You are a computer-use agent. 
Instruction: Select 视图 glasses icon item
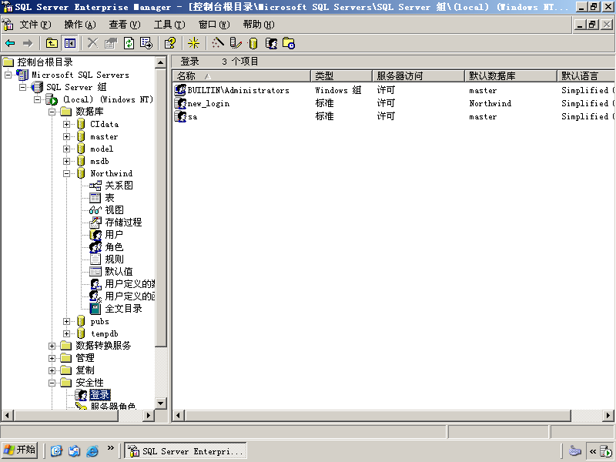(114, 209)
